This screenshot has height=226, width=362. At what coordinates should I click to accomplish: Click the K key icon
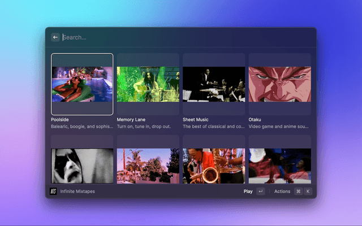(308, 192)
